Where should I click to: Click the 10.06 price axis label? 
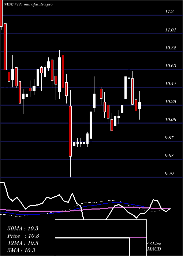171,120
